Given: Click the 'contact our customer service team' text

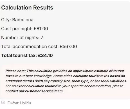Looking at the screenshot, I should 35,91.
